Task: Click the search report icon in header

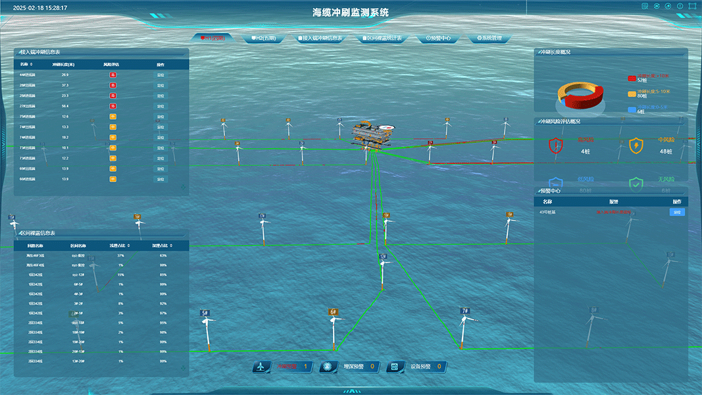Action: (645, 7)
